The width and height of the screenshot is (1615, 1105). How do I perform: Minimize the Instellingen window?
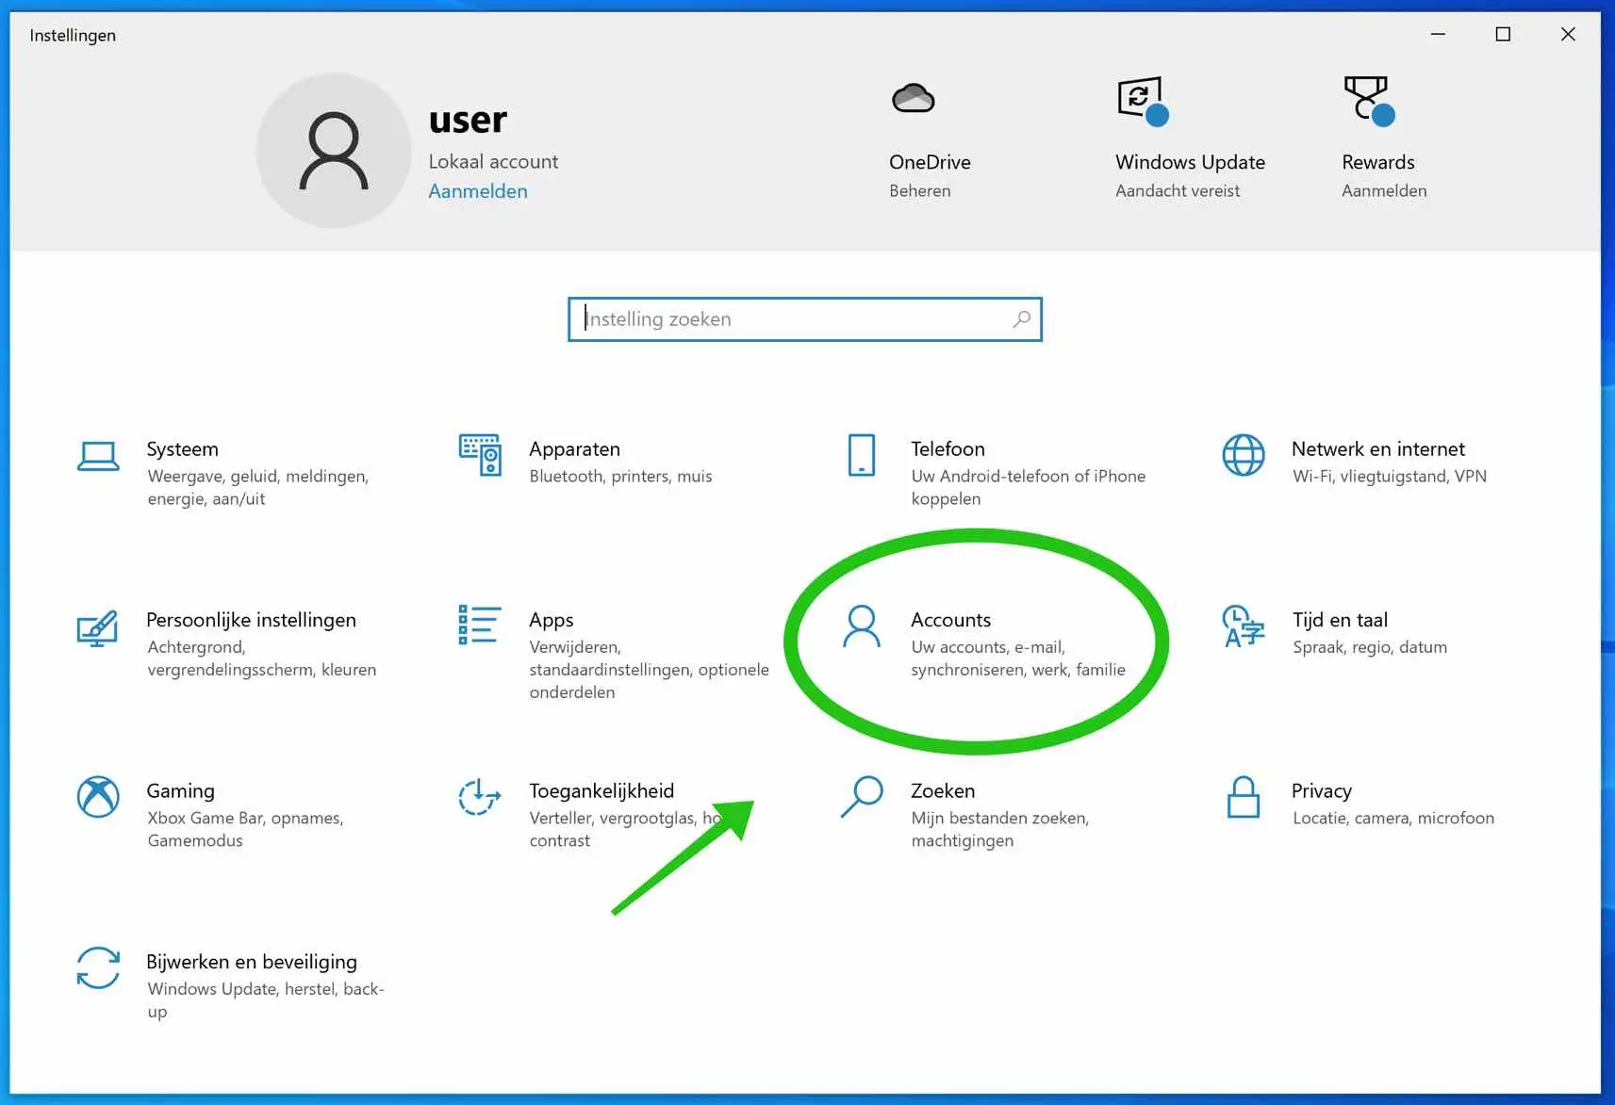(x=1438, y=34)
